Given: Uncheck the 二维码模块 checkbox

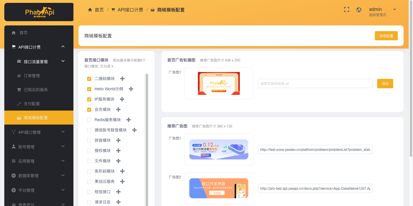Looking at the screenshot, I should pyautogui.click(x=89, y=79).
